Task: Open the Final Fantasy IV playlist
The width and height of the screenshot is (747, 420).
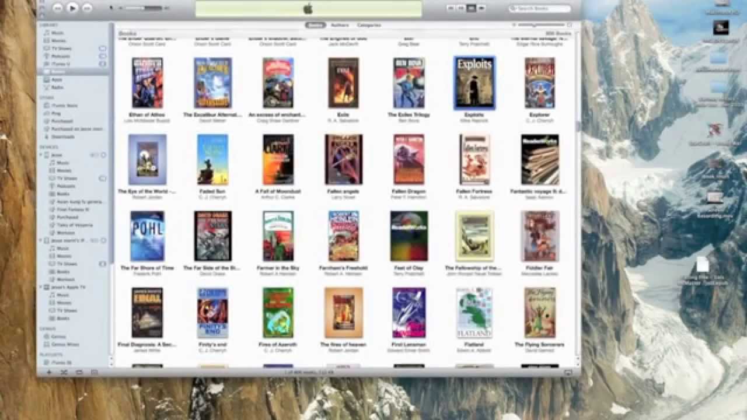Action: [73, 209]
